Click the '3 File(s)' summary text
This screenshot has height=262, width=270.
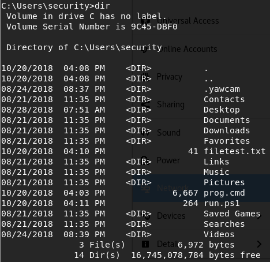[x=102, y=245]
